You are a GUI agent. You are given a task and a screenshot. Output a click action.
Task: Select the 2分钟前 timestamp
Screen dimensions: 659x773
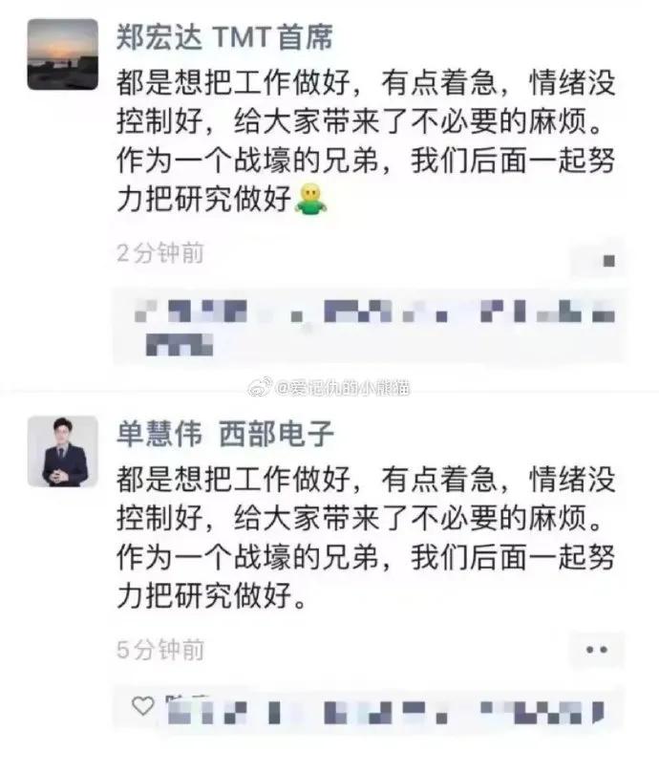pos(160,253)
